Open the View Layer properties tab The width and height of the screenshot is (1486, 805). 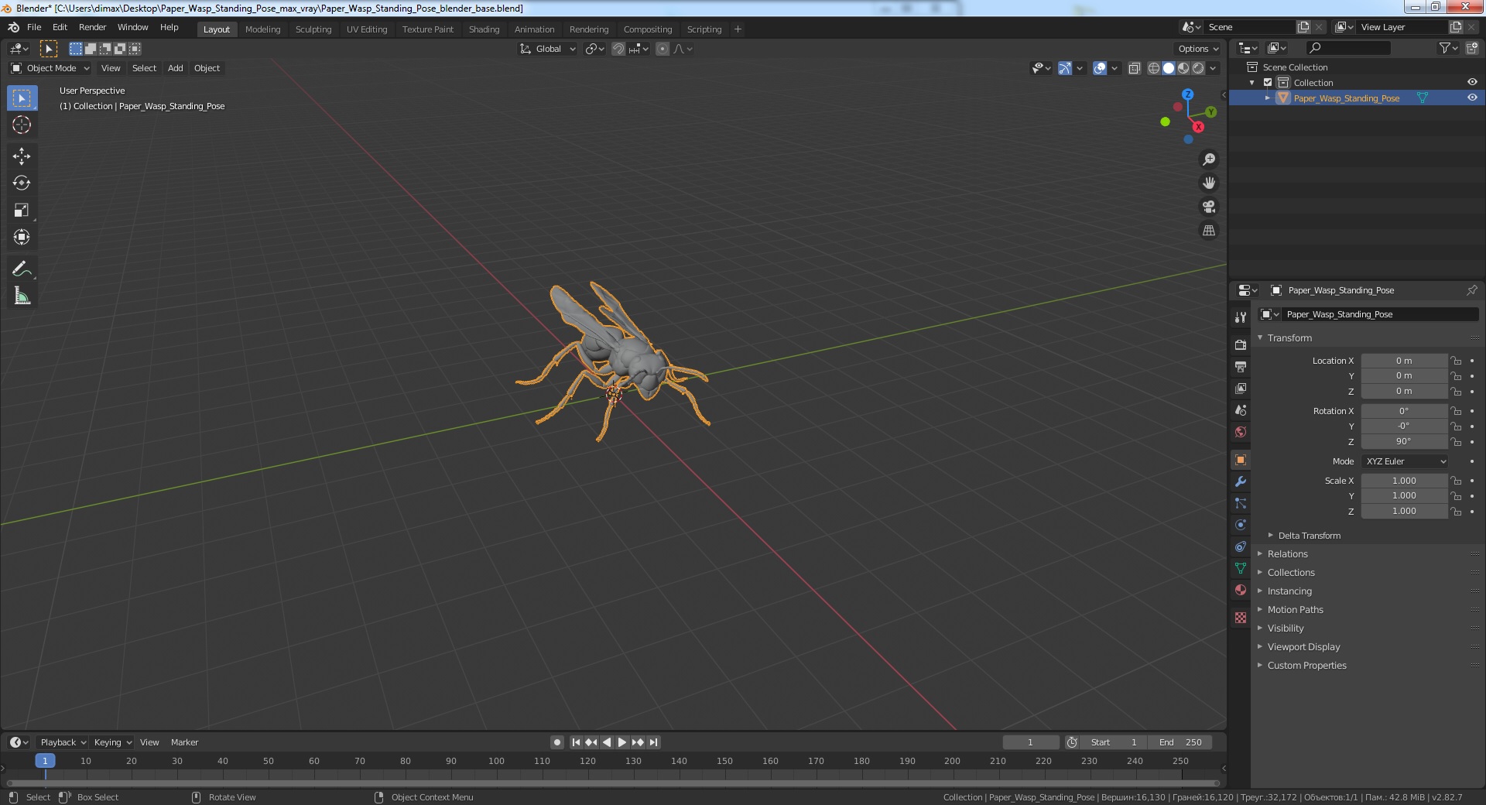[1241, 388]
